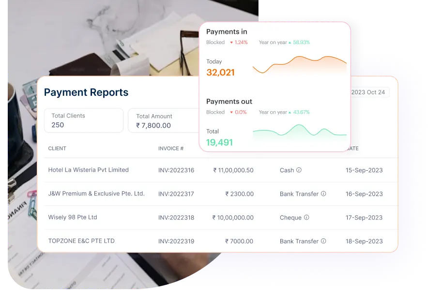Click the Cash payment mode
The width and height of the screenshot is (428, 294).
[287, 170]
